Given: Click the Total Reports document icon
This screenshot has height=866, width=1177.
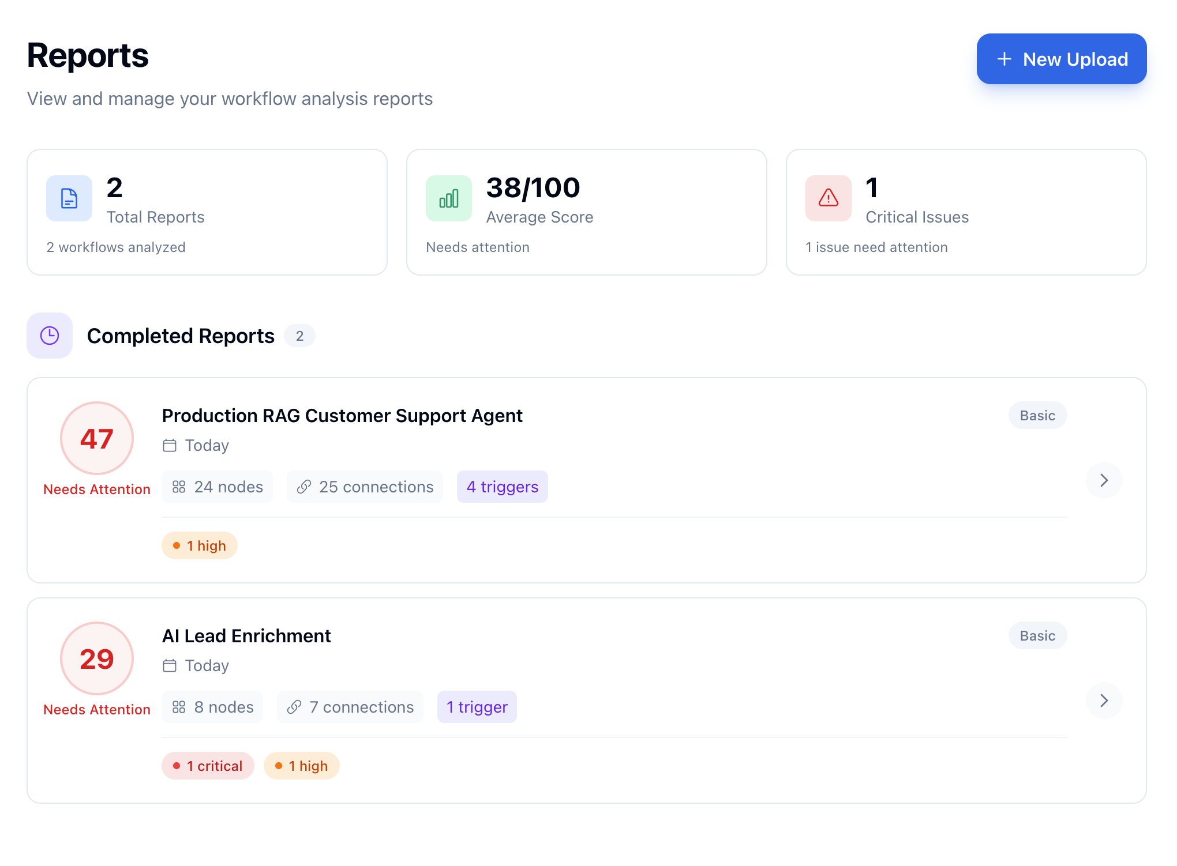Looking at the screenshot, I should click(69, 198).
